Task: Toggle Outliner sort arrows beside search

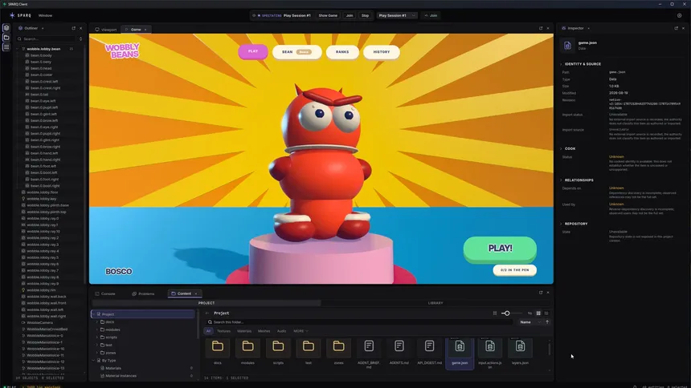Action: 80,38
